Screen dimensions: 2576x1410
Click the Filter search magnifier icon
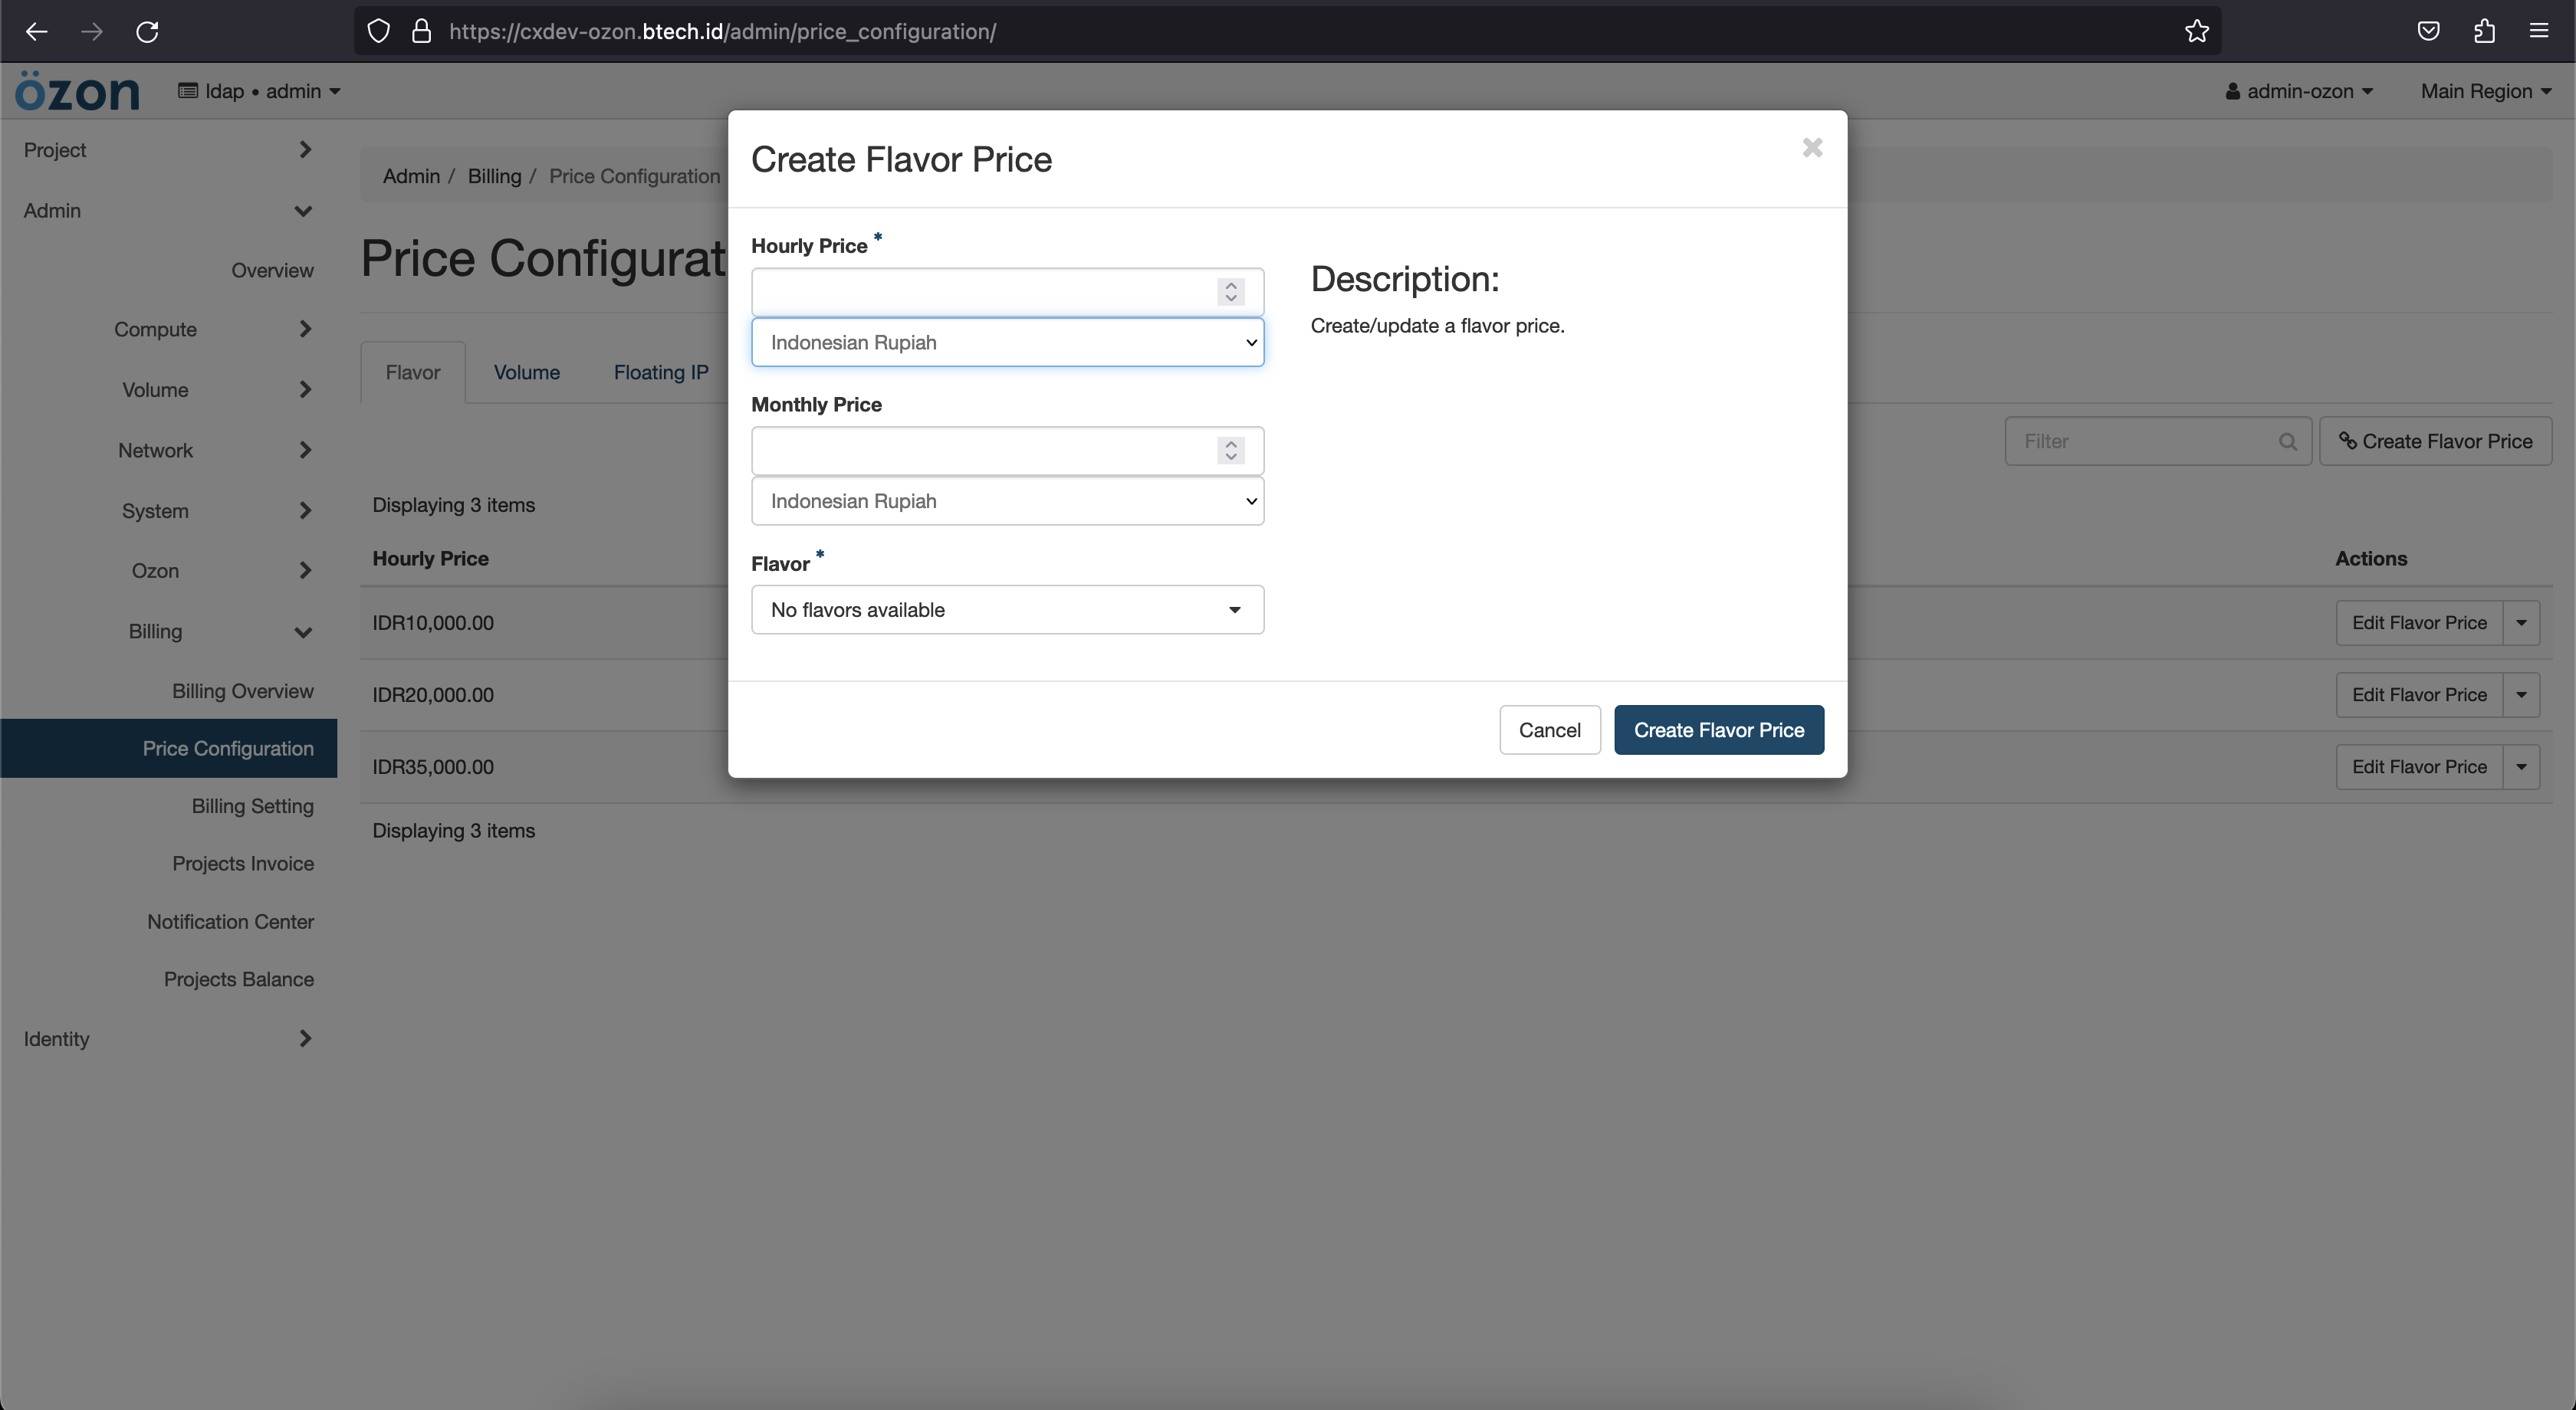pos(2287,441)
